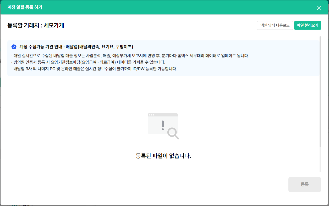Screen dimensions: 329x206
Task: Click the 등록 button at bottom right
Action: (304, 184)
